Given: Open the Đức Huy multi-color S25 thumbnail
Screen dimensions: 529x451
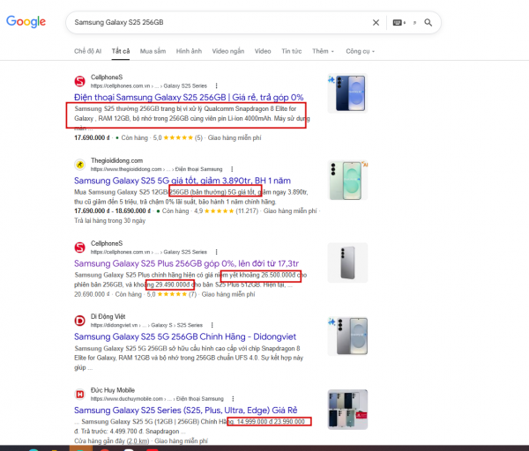Looking at the screenshot, I should coord(347,410).
